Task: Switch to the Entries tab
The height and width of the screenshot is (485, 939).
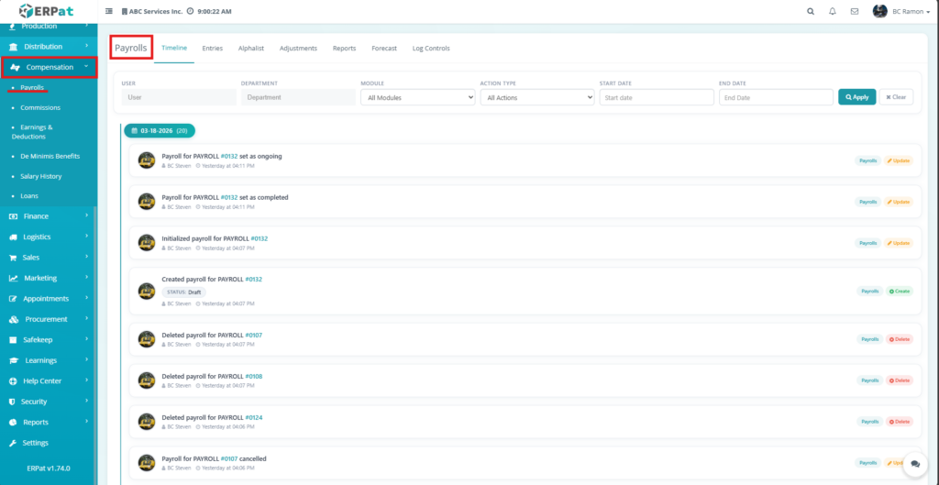Action: pos(212,48)
